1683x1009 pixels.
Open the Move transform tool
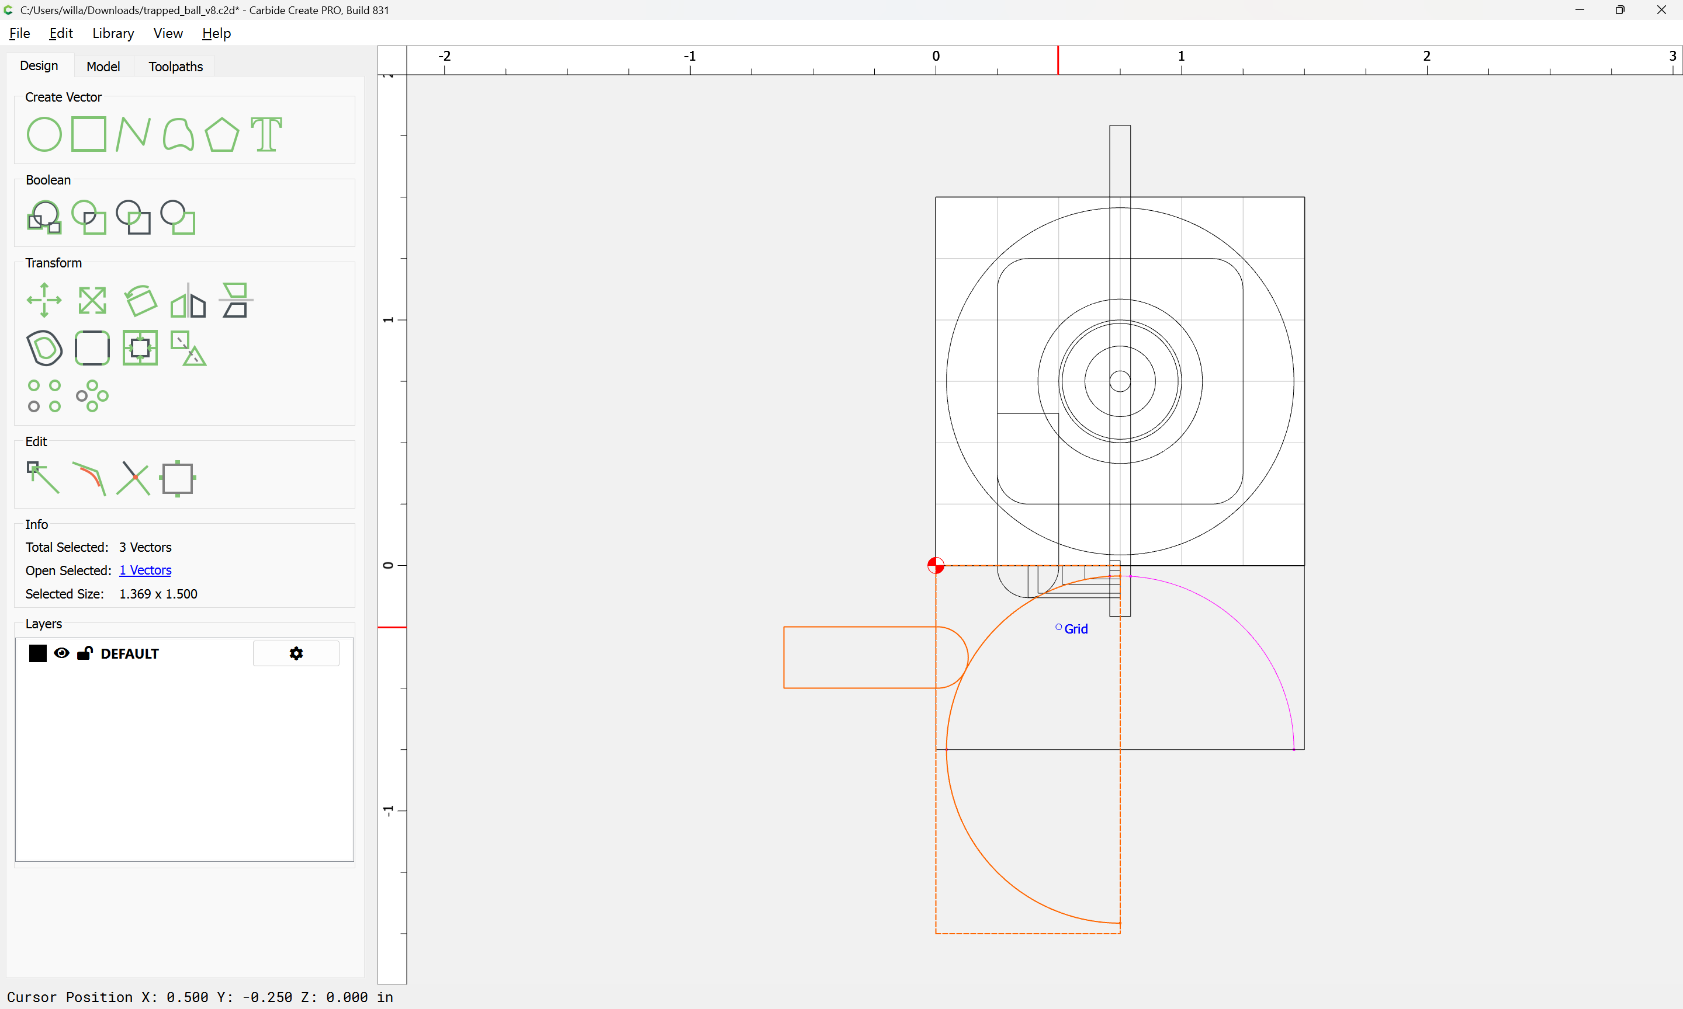44,300
